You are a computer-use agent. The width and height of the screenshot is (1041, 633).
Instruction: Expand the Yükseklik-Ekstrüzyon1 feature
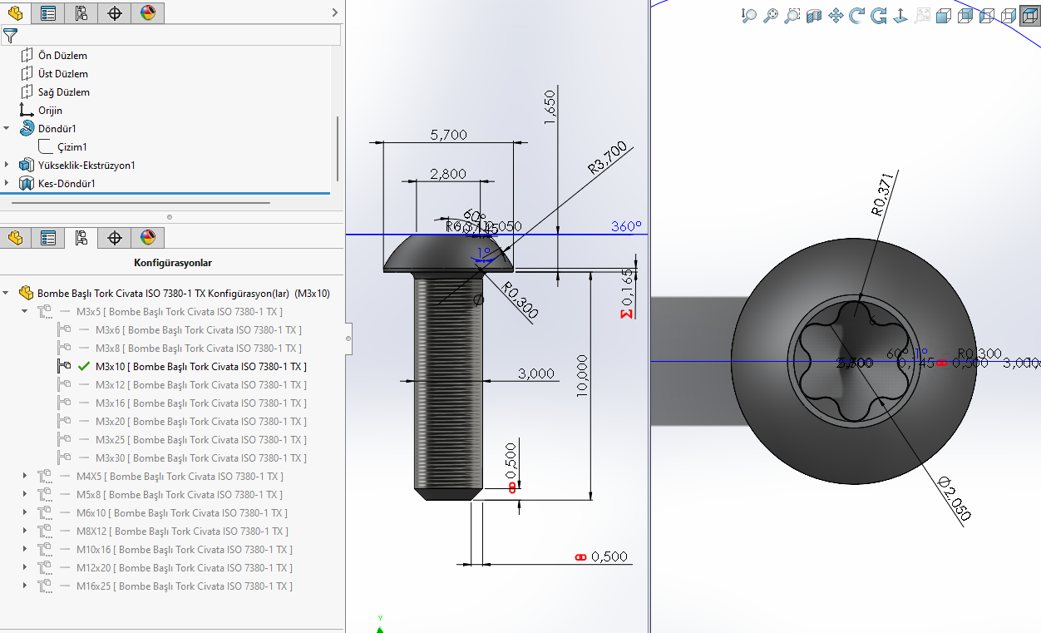click(7, 166)
